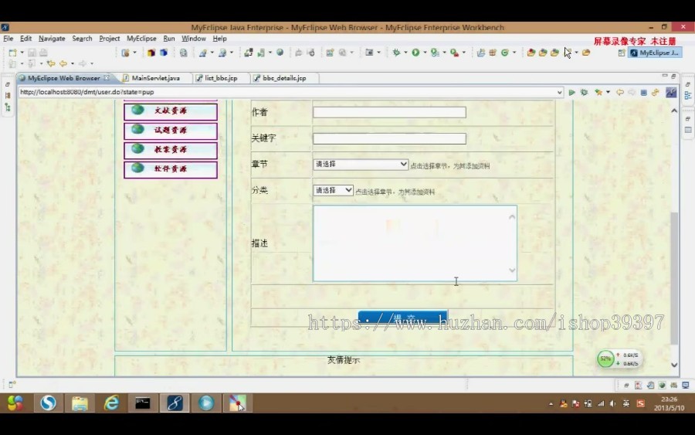Click the Back navigation yellow arrow in toolbar
The image size is (695, 435).
pyautogui.click(x=63, y=63)
